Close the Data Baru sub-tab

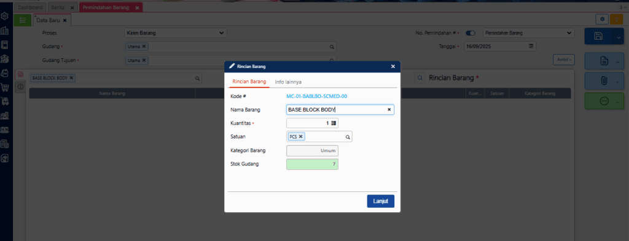[64, 20]
